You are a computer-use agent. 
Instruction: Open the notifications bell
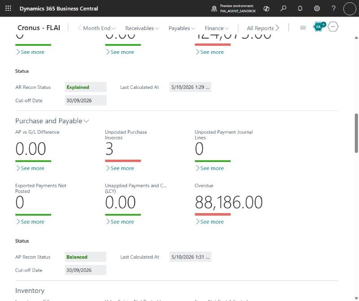click(300, 9)
